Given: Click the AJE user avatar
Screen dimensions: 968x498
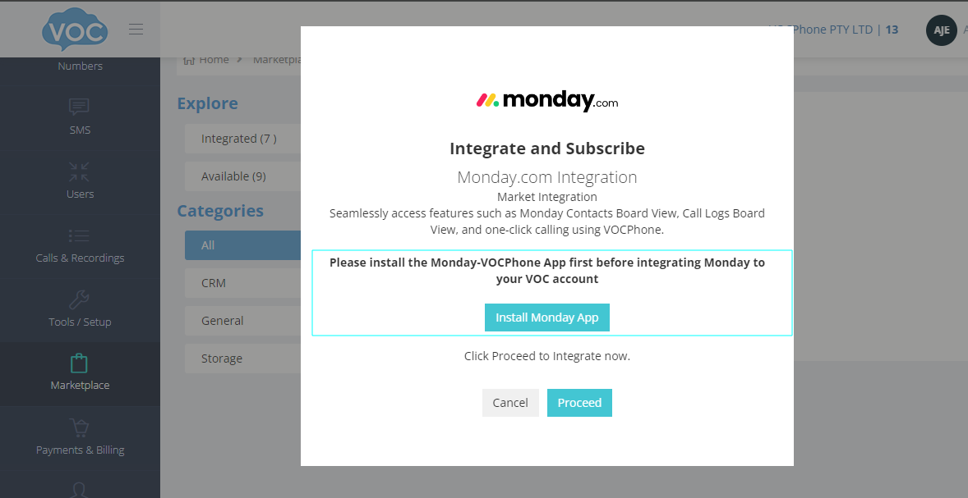Looking at the screenshot, I should pyautogui.click(x=941, y=30).
